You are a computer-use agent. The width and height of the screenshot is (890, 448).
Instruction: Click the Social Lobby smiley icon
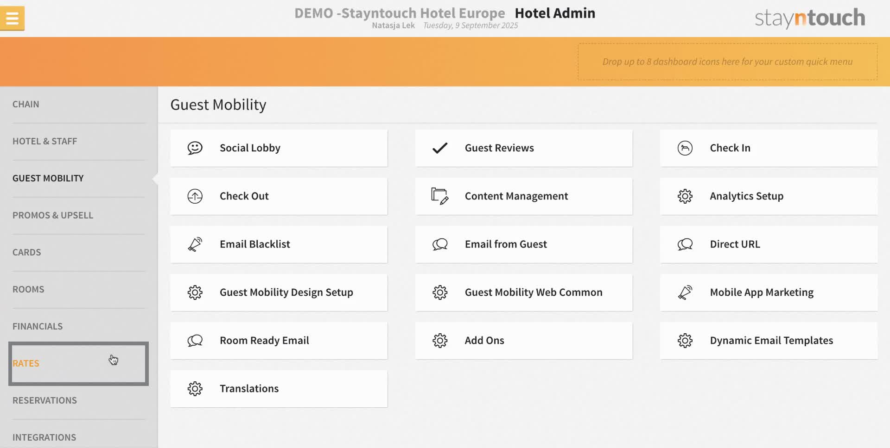[x=195, y=148]
